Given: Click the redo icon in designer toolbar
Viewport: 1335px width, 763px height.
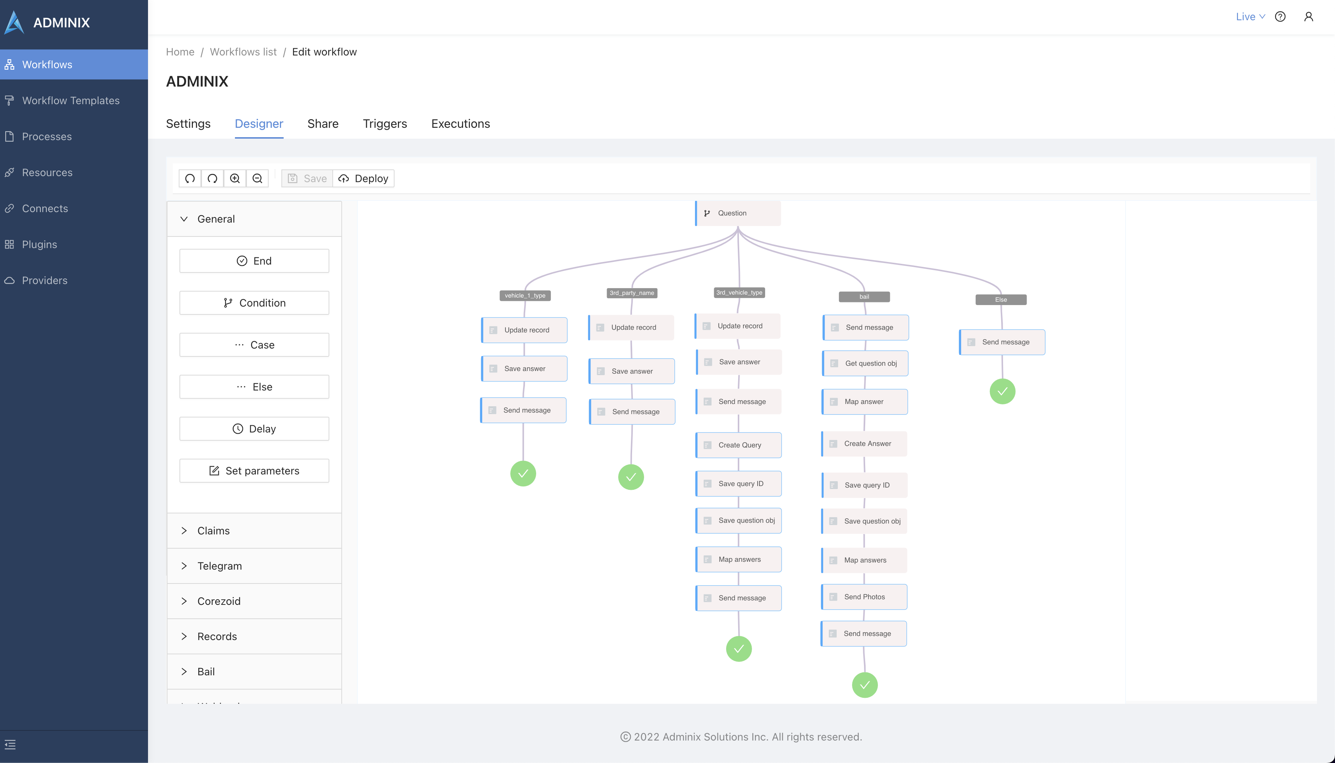Looking at the screenshot, I should pos(212,179).
